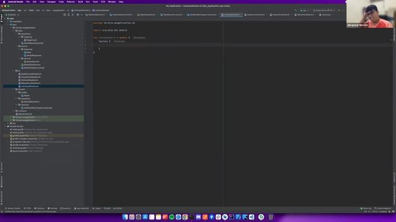Collapse the 'usecase' package
The image size is (396, 222).
tap(17, 105)
